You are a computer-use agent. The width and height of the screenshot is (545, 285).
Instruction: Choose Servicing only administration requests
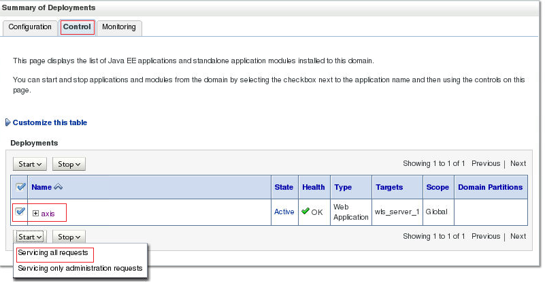click(x=80, y=268)
